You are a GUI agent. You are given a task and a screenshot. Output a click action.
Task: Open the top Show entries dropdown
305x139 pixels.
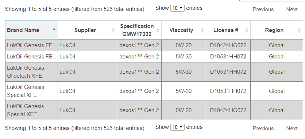[177, 8]
